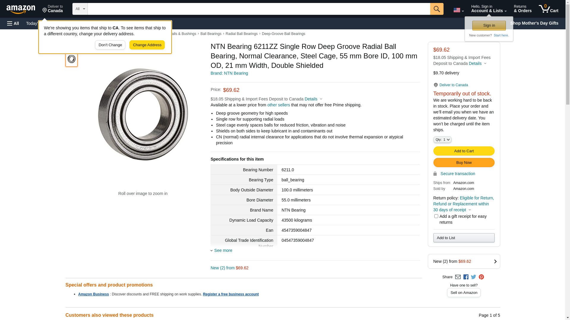570x320 pixels.
Task: Share product on Facebook
Action: pos(466,277)
